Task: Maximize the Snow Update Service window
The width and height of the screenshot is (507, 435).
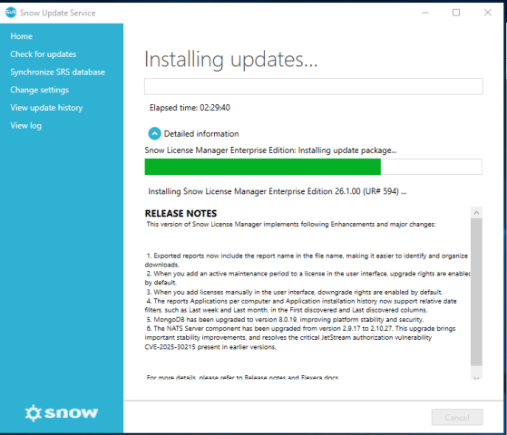Action: point(456,13)
